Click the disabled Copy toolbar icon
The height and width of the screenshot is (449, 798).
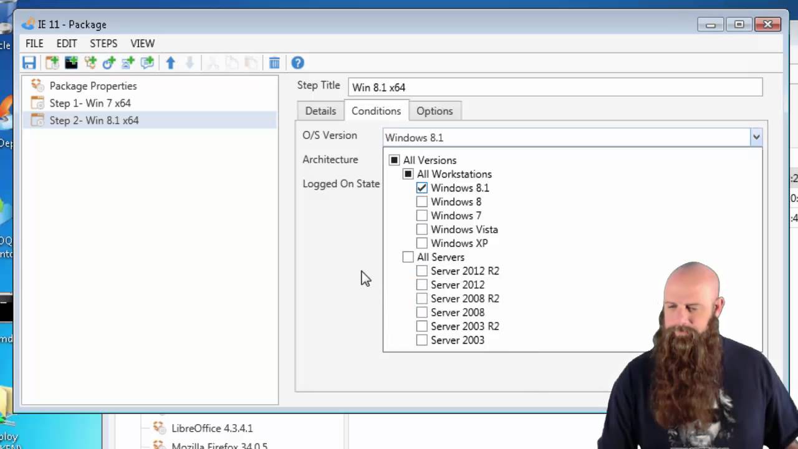click(231, 62)
